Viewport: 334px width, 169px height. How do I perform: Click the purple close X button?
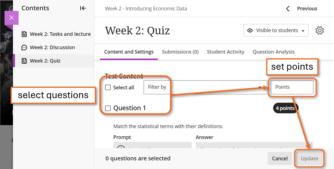pyautogui.click(x=11, y=18)
